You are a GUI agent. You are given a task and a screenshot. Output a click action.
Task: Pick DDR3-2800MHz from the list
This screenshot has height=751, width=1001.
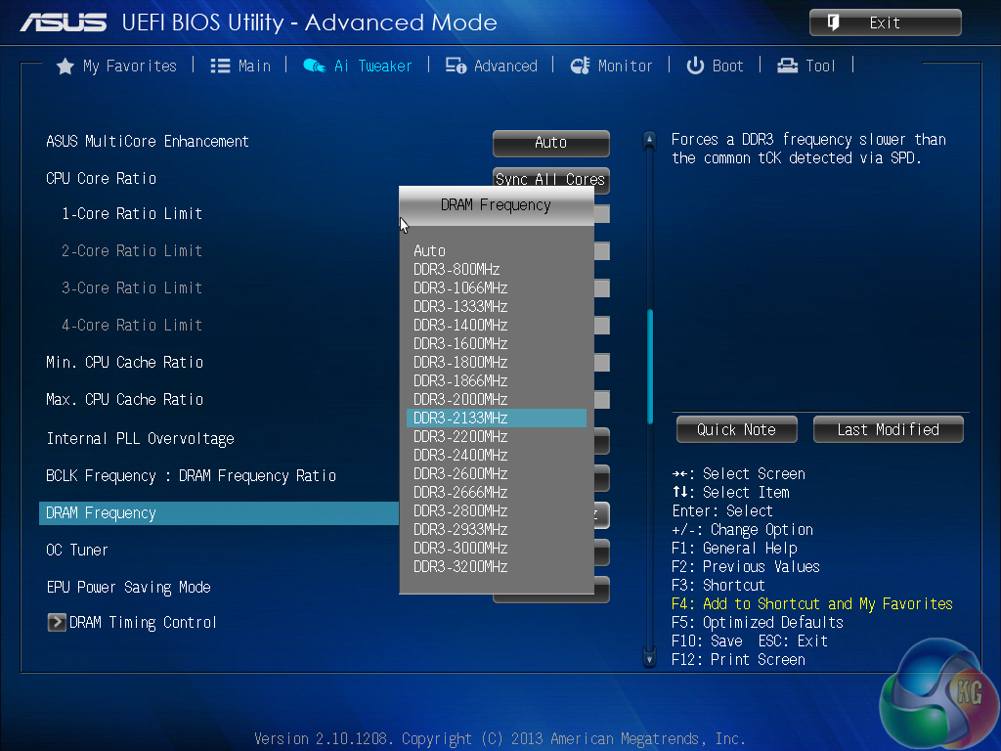coord(496,510)
